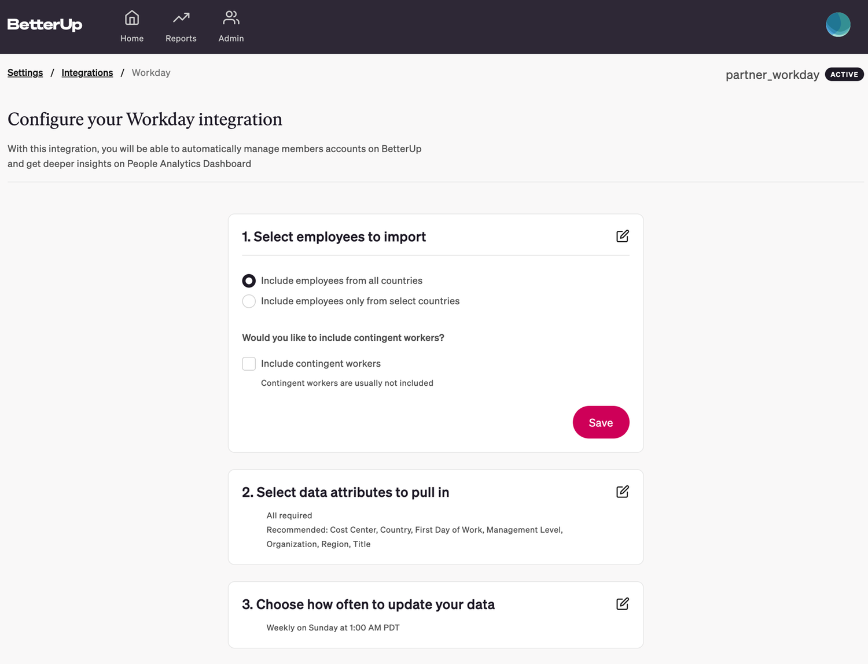This screenshot has width=868, height=664.
Task: Edit the "Select employees to import" section
Action: pyautogui.click(x=622, y=236)
